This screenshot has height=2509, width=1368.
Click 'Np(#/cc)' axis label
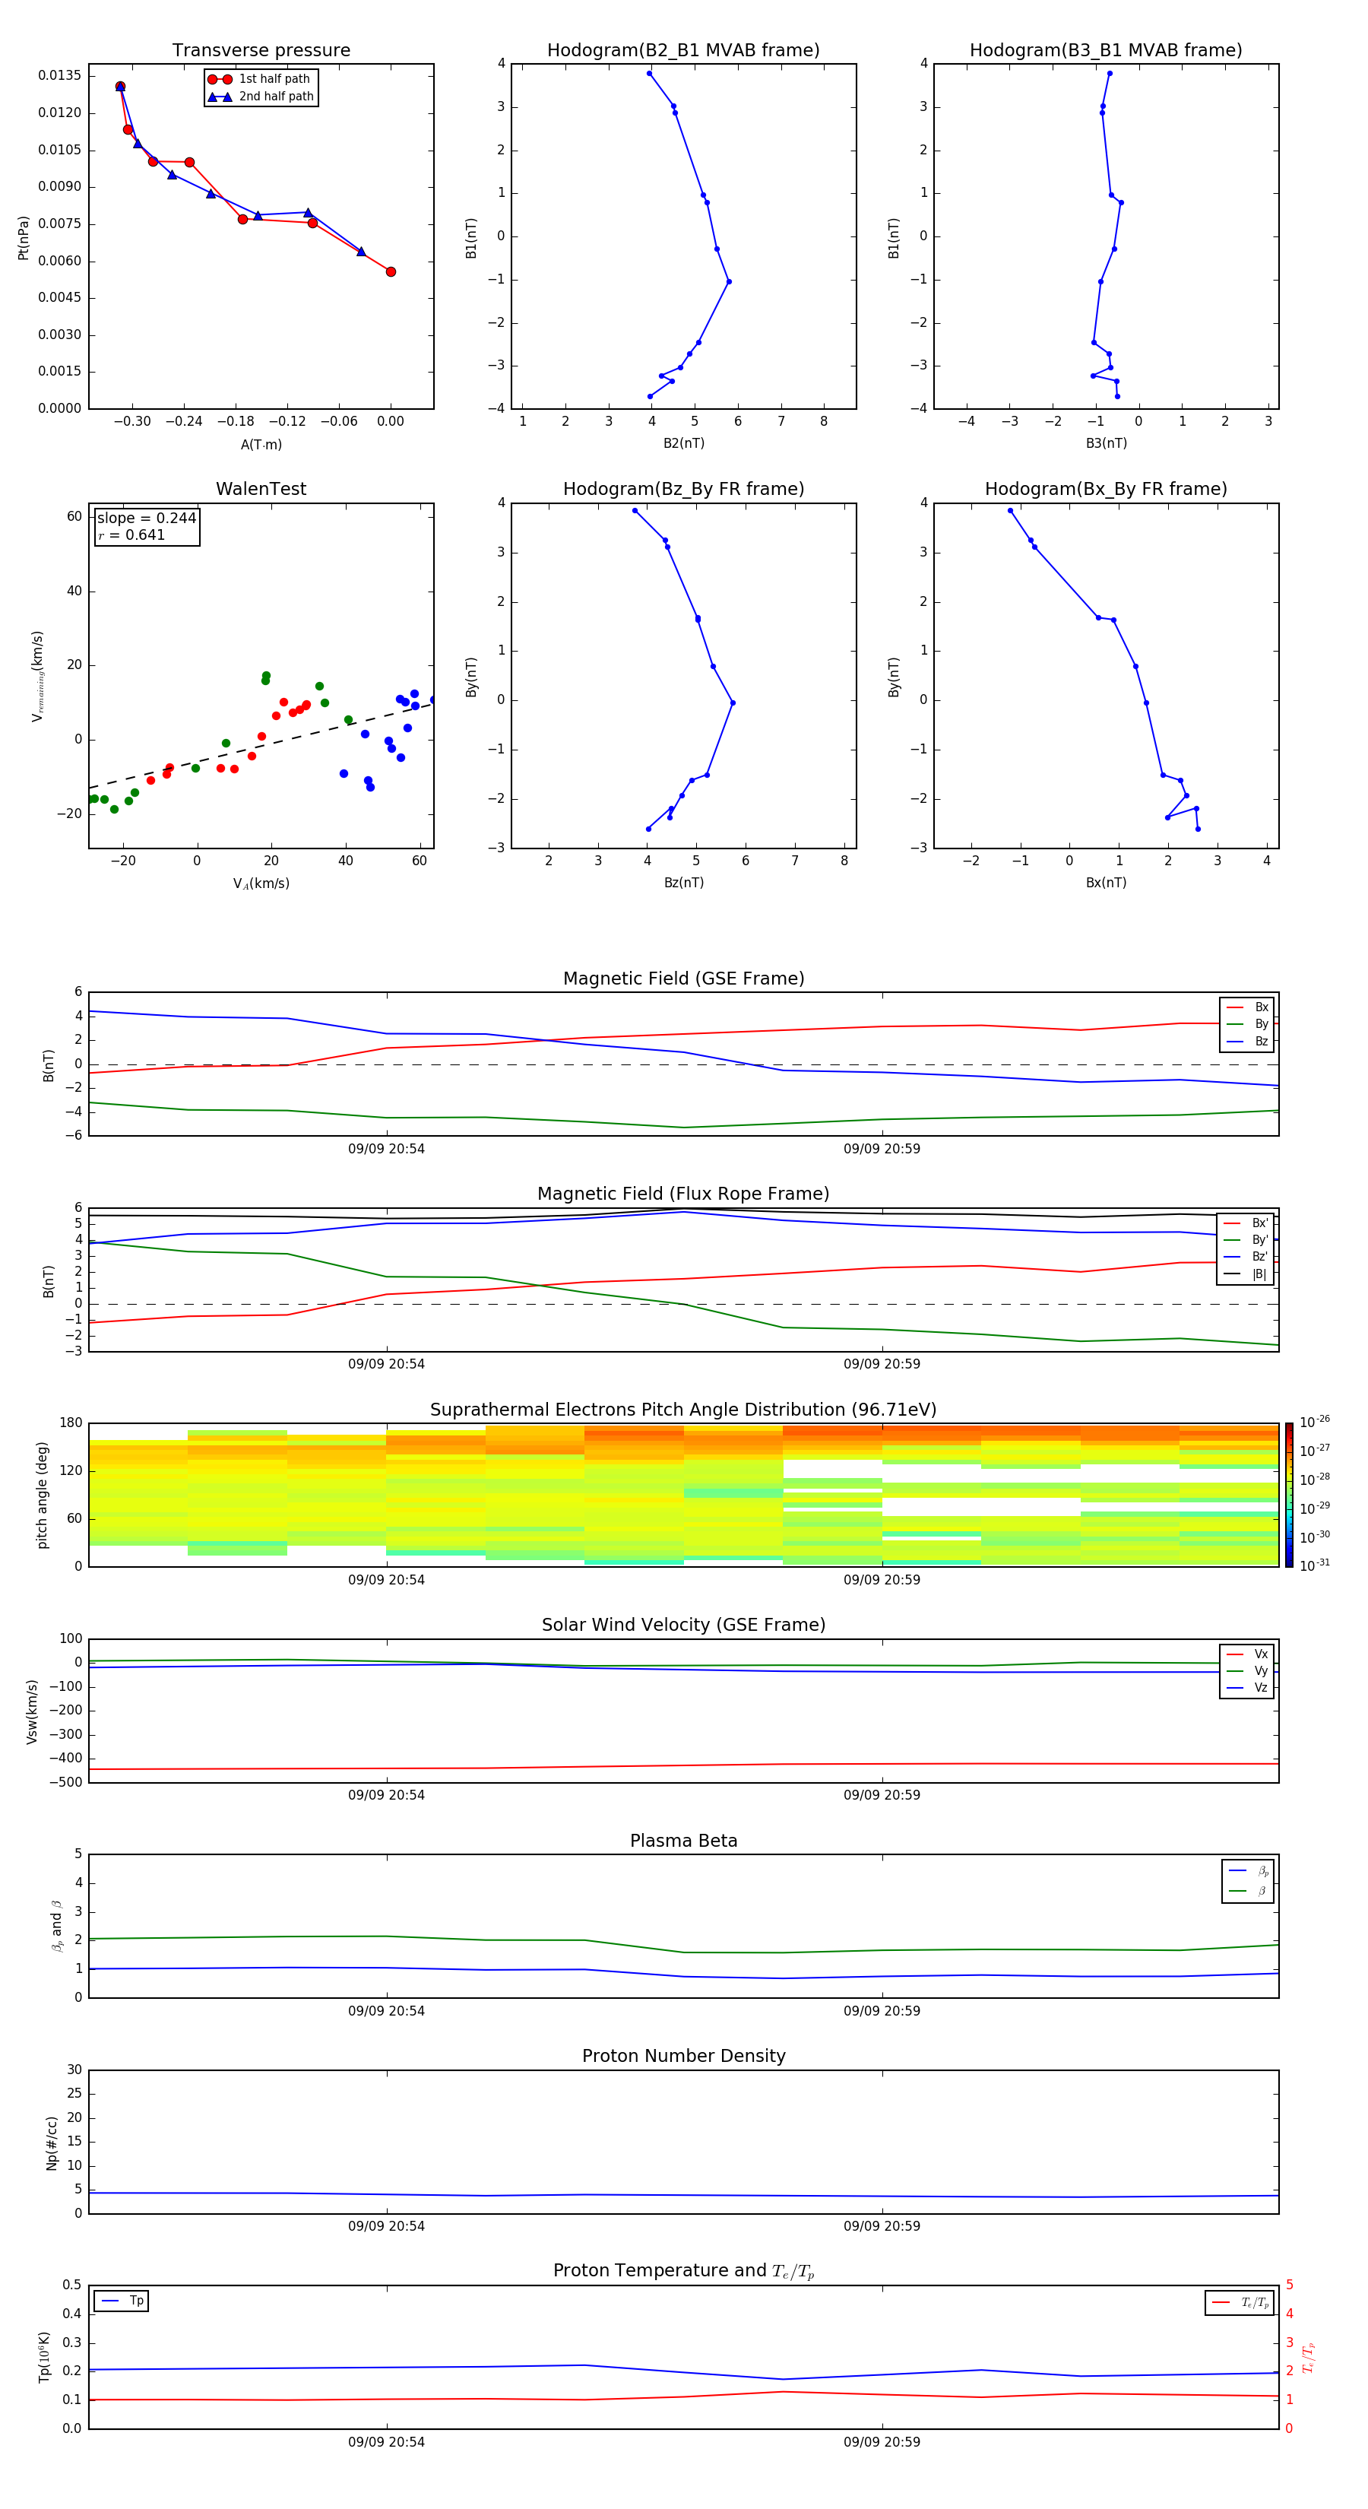52,2143
